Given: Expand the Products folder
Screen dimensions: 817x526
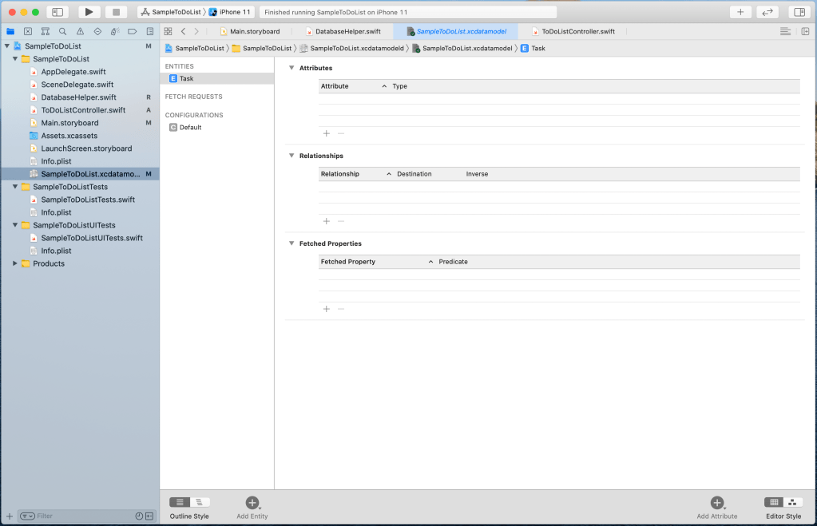Looking at the screenshot, I should 14,263.
